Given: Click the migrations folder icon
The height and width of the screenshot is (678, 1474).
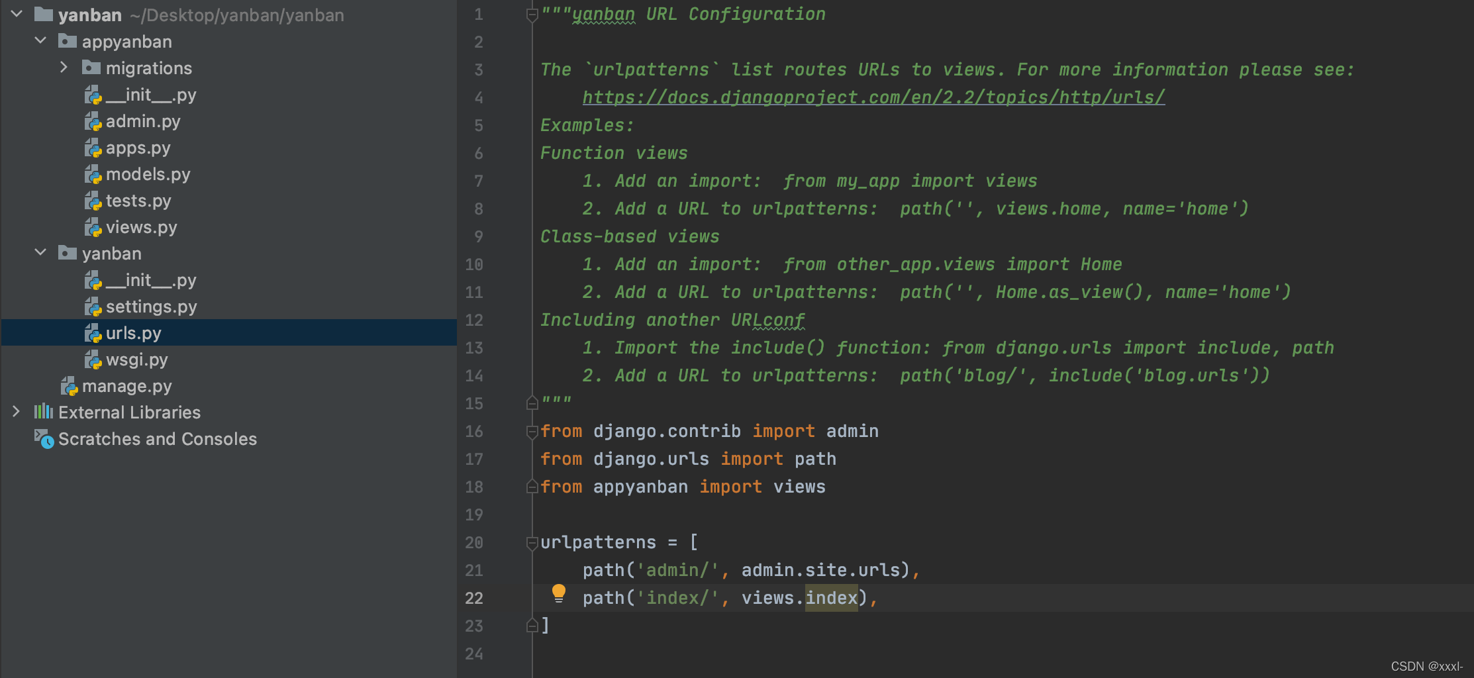Looking at the screenshot, I should point(91,68).
